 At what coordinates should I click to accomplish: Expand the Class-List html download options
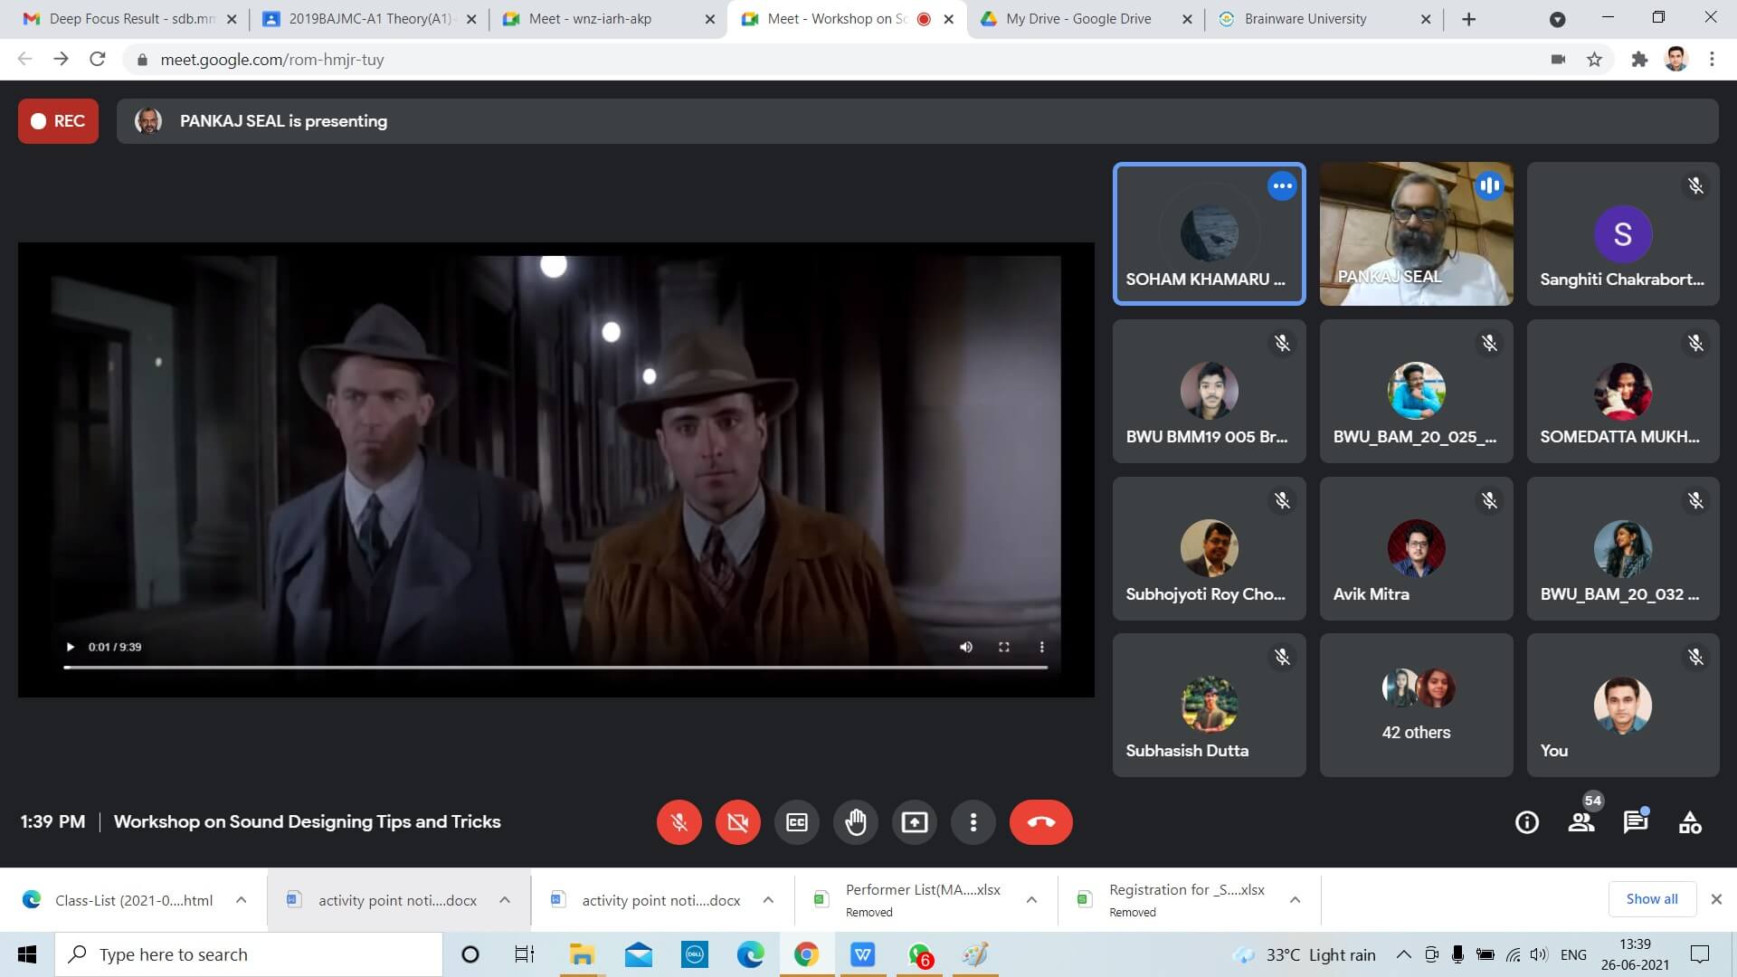(241, 900)
